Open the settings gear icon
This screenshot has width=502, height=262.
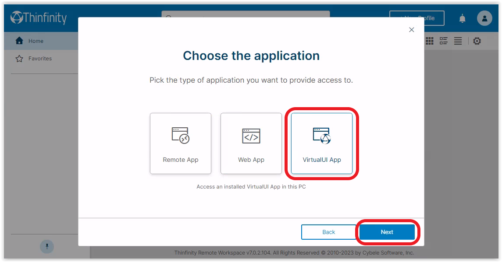click(x=477, y=41)
